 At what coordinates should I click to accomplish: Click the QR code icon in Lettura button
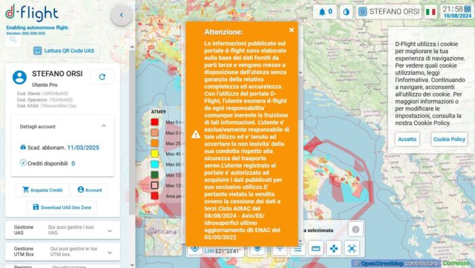37,51
